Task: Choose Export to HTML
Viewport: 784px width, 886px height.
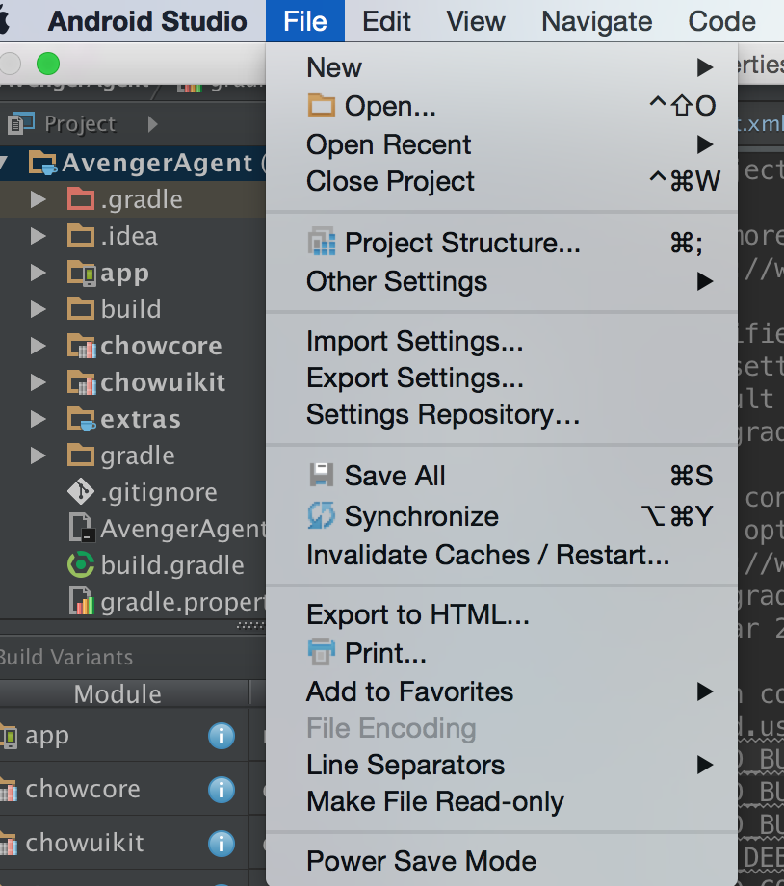Action: tap(502, 614)
